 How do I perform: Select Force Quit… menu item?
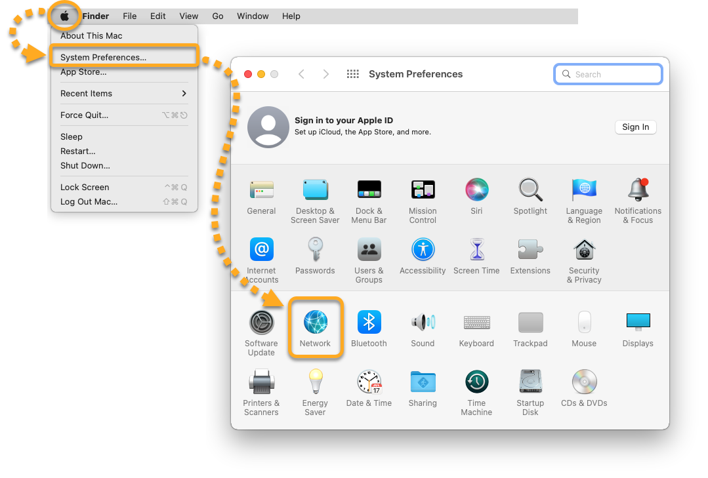(124, 115)
